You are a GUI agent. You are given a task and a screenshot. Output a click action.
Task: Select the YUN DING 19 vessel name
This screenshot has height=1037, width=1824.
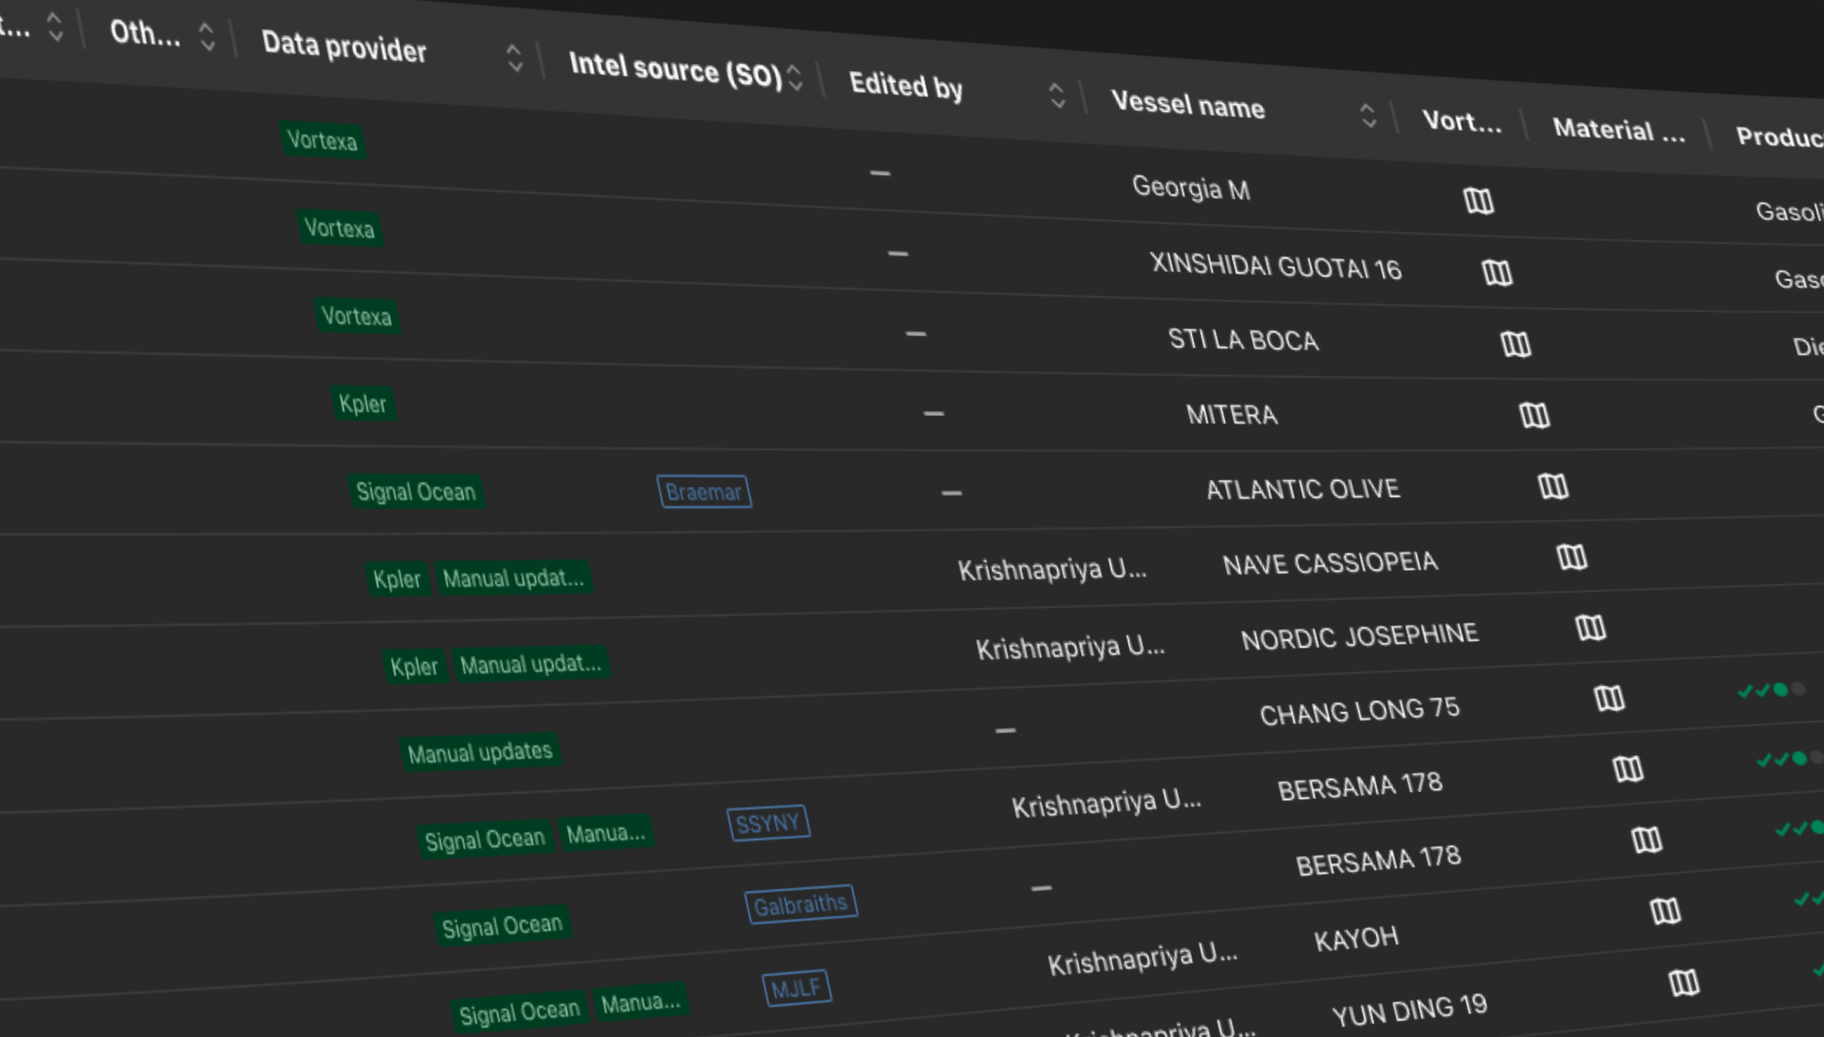pyautogui.click(x=1409, y=1010)
